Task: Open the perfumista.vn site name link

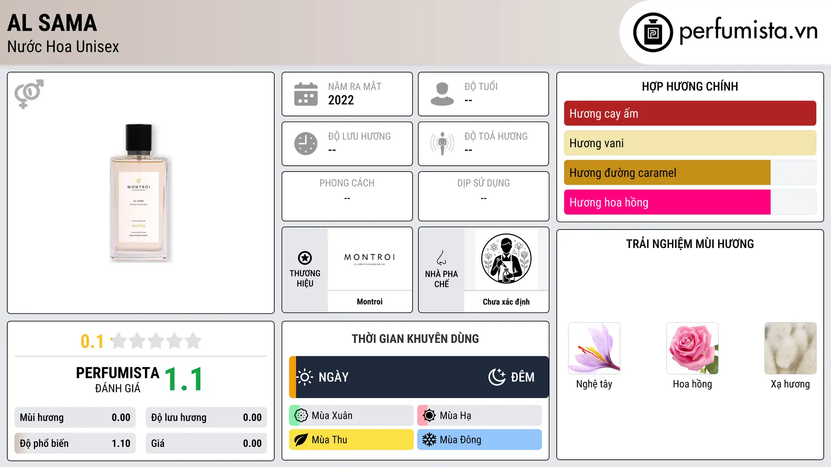Action: 748,31
